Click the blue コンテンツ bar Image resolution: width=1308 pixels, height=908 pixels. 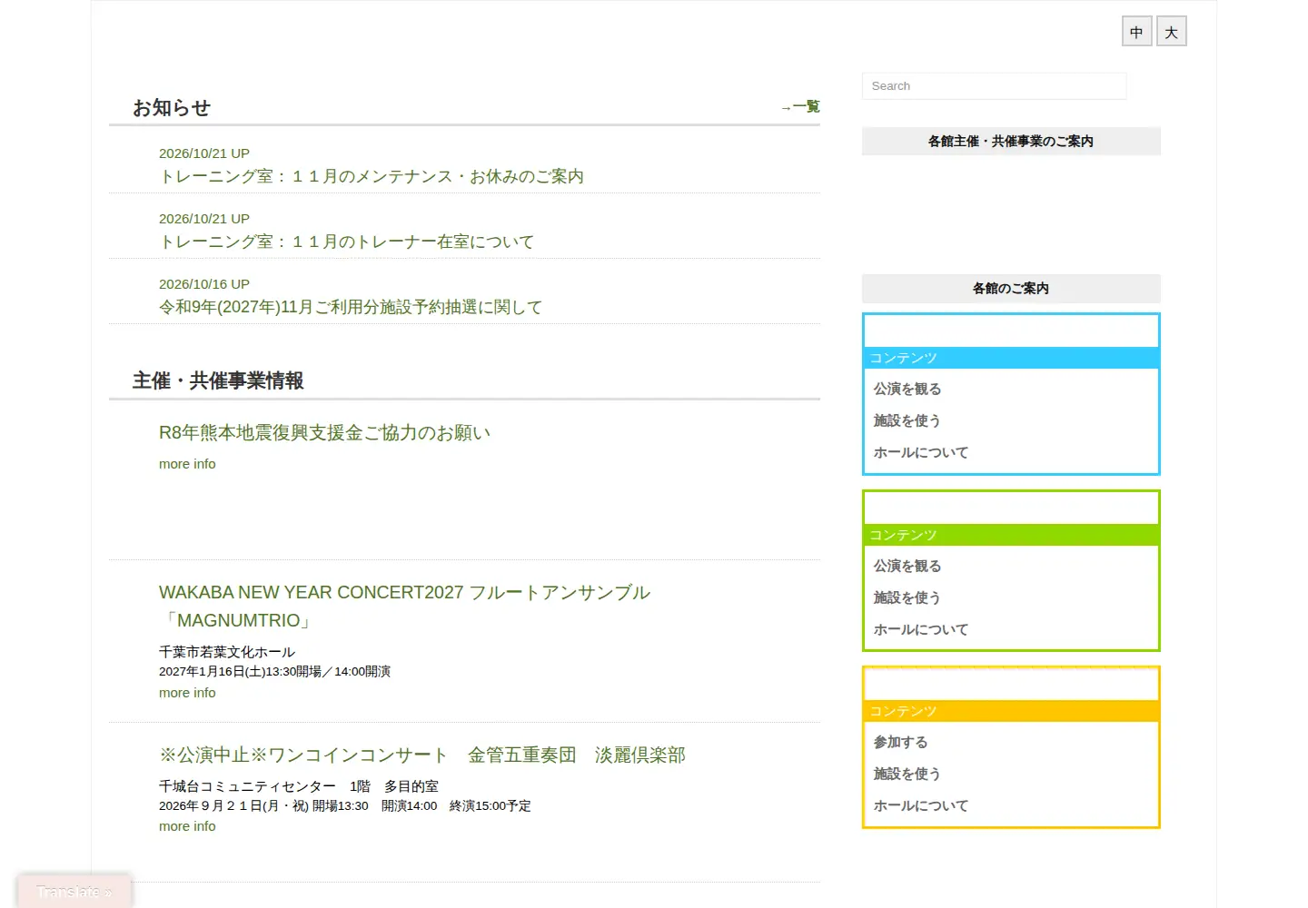(1011, 358)
